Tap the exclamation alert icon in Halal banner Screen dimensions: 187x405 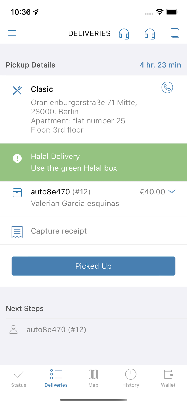pyautogui.click(x=17, y=158)
